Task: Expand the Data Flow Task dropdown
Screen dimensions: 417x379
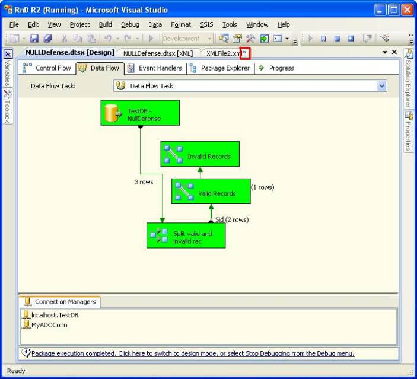Action: pos(381,86)
